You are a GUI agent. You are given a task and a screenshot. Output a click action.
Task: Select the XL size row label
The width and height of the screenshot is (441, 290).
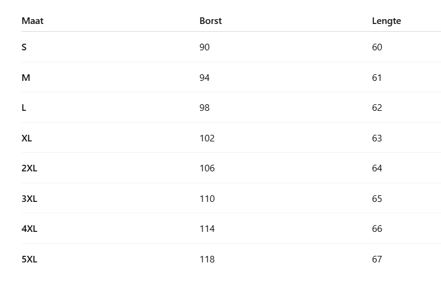point(27,138)
